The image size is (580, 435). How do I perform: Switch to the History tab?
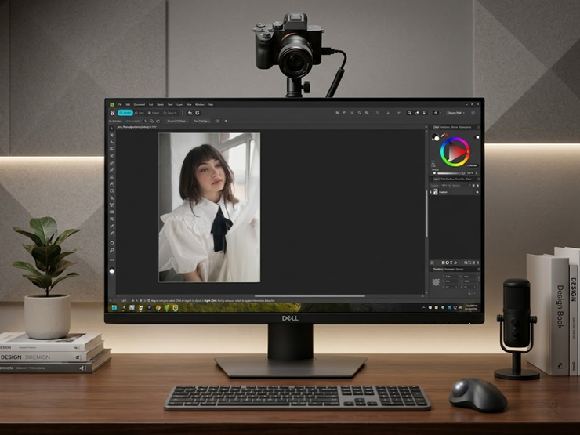coord(459,270)
